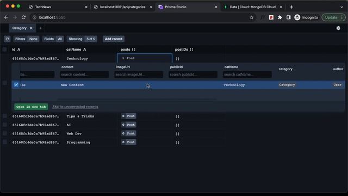Click Open in new tab button

click(x=31, y=107)
